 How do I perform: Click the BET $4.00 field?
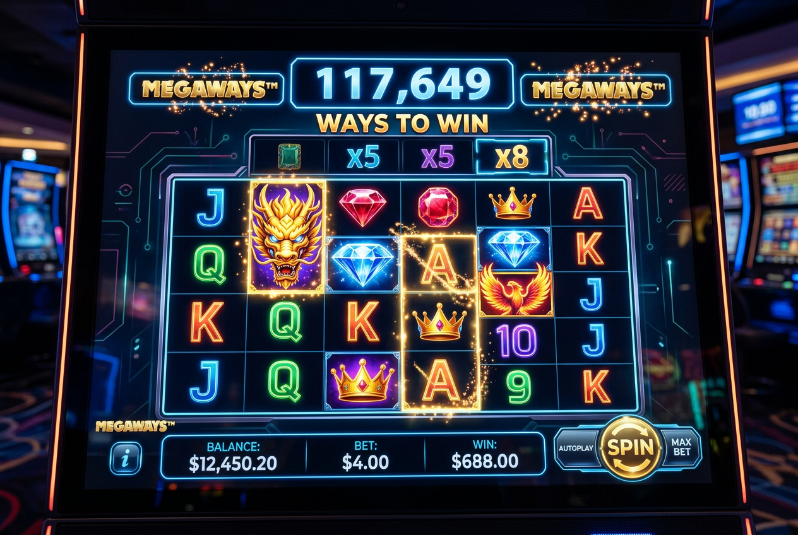[x=366, y=455]
